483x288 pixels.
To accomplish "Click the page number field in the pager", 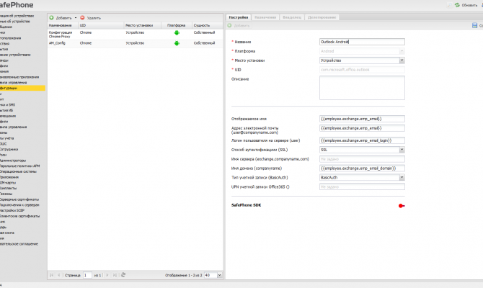I will click(x=87, y=275).
